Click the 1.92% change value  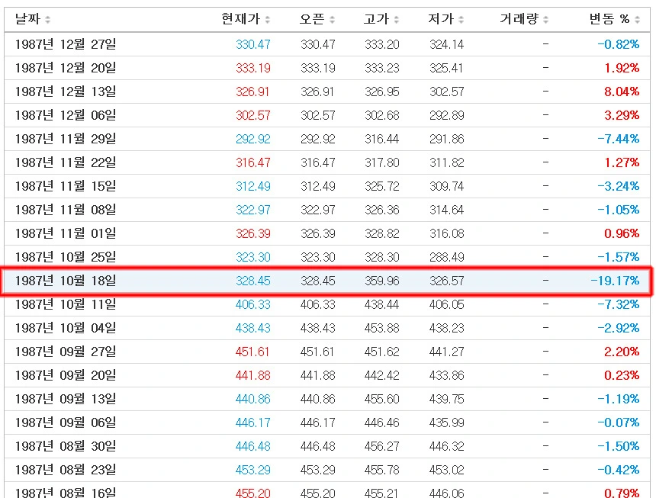[x=622, y=68]
